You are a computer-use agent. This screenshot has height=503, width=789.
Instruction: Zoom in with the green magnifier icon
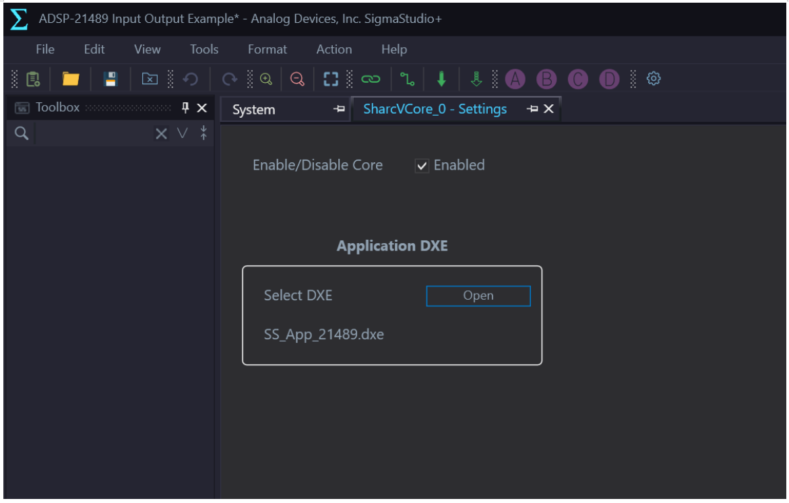click(x=266, y=79)
